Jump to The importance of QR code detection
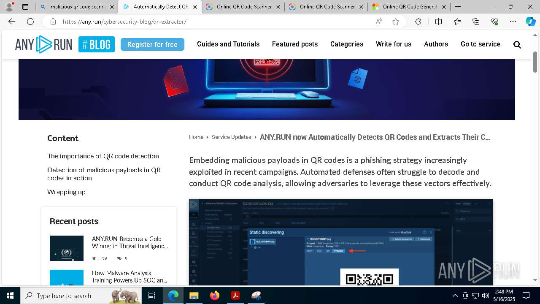The image size is (540, 304). tap(103, 156)
